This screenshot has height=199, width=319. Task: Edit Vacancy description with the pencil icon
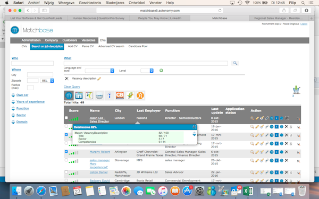(99, 79)
